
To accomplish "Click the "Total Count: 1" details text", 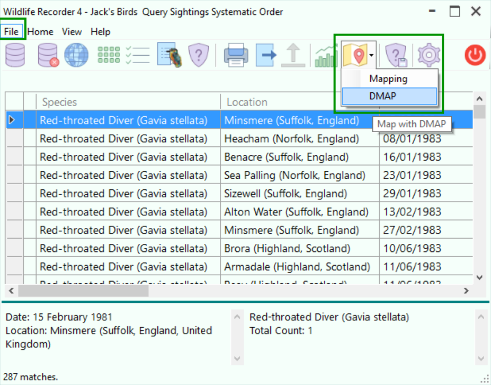I will [x=281, y=331].
